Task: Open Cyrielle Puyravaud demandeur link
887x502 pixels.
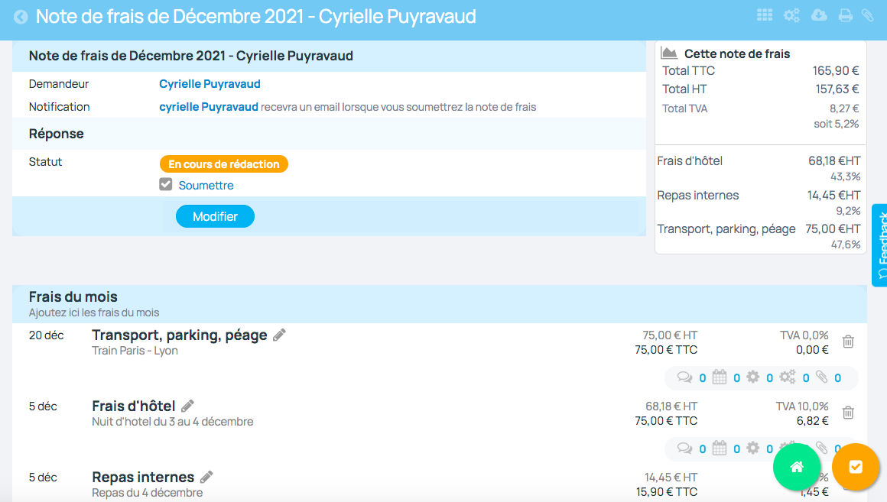Action: point(210,84)
